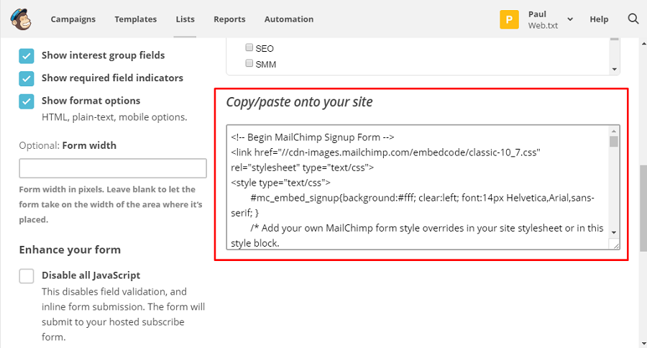The height and width of the screenshot is (348, 647).
Task: Click the embed code scrollbar thumb
Action: [614, 142]
